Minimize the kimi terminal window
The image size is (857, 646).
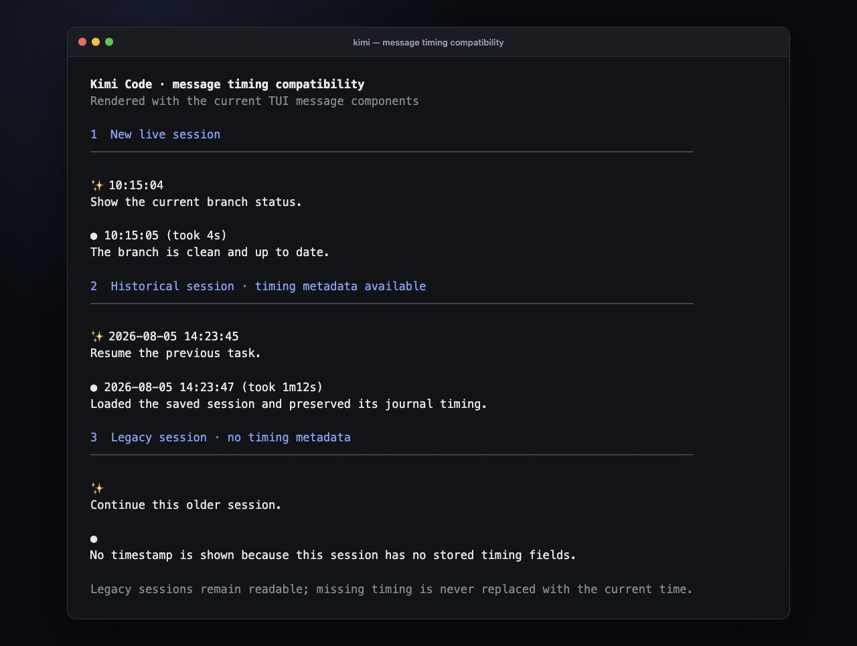[x=96, y=42]
